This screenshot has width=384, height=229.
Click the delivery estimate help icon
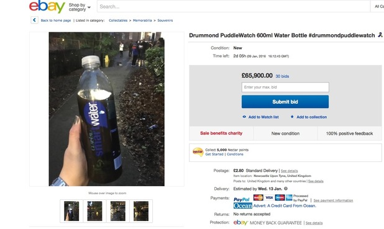[x=286, y=189]
